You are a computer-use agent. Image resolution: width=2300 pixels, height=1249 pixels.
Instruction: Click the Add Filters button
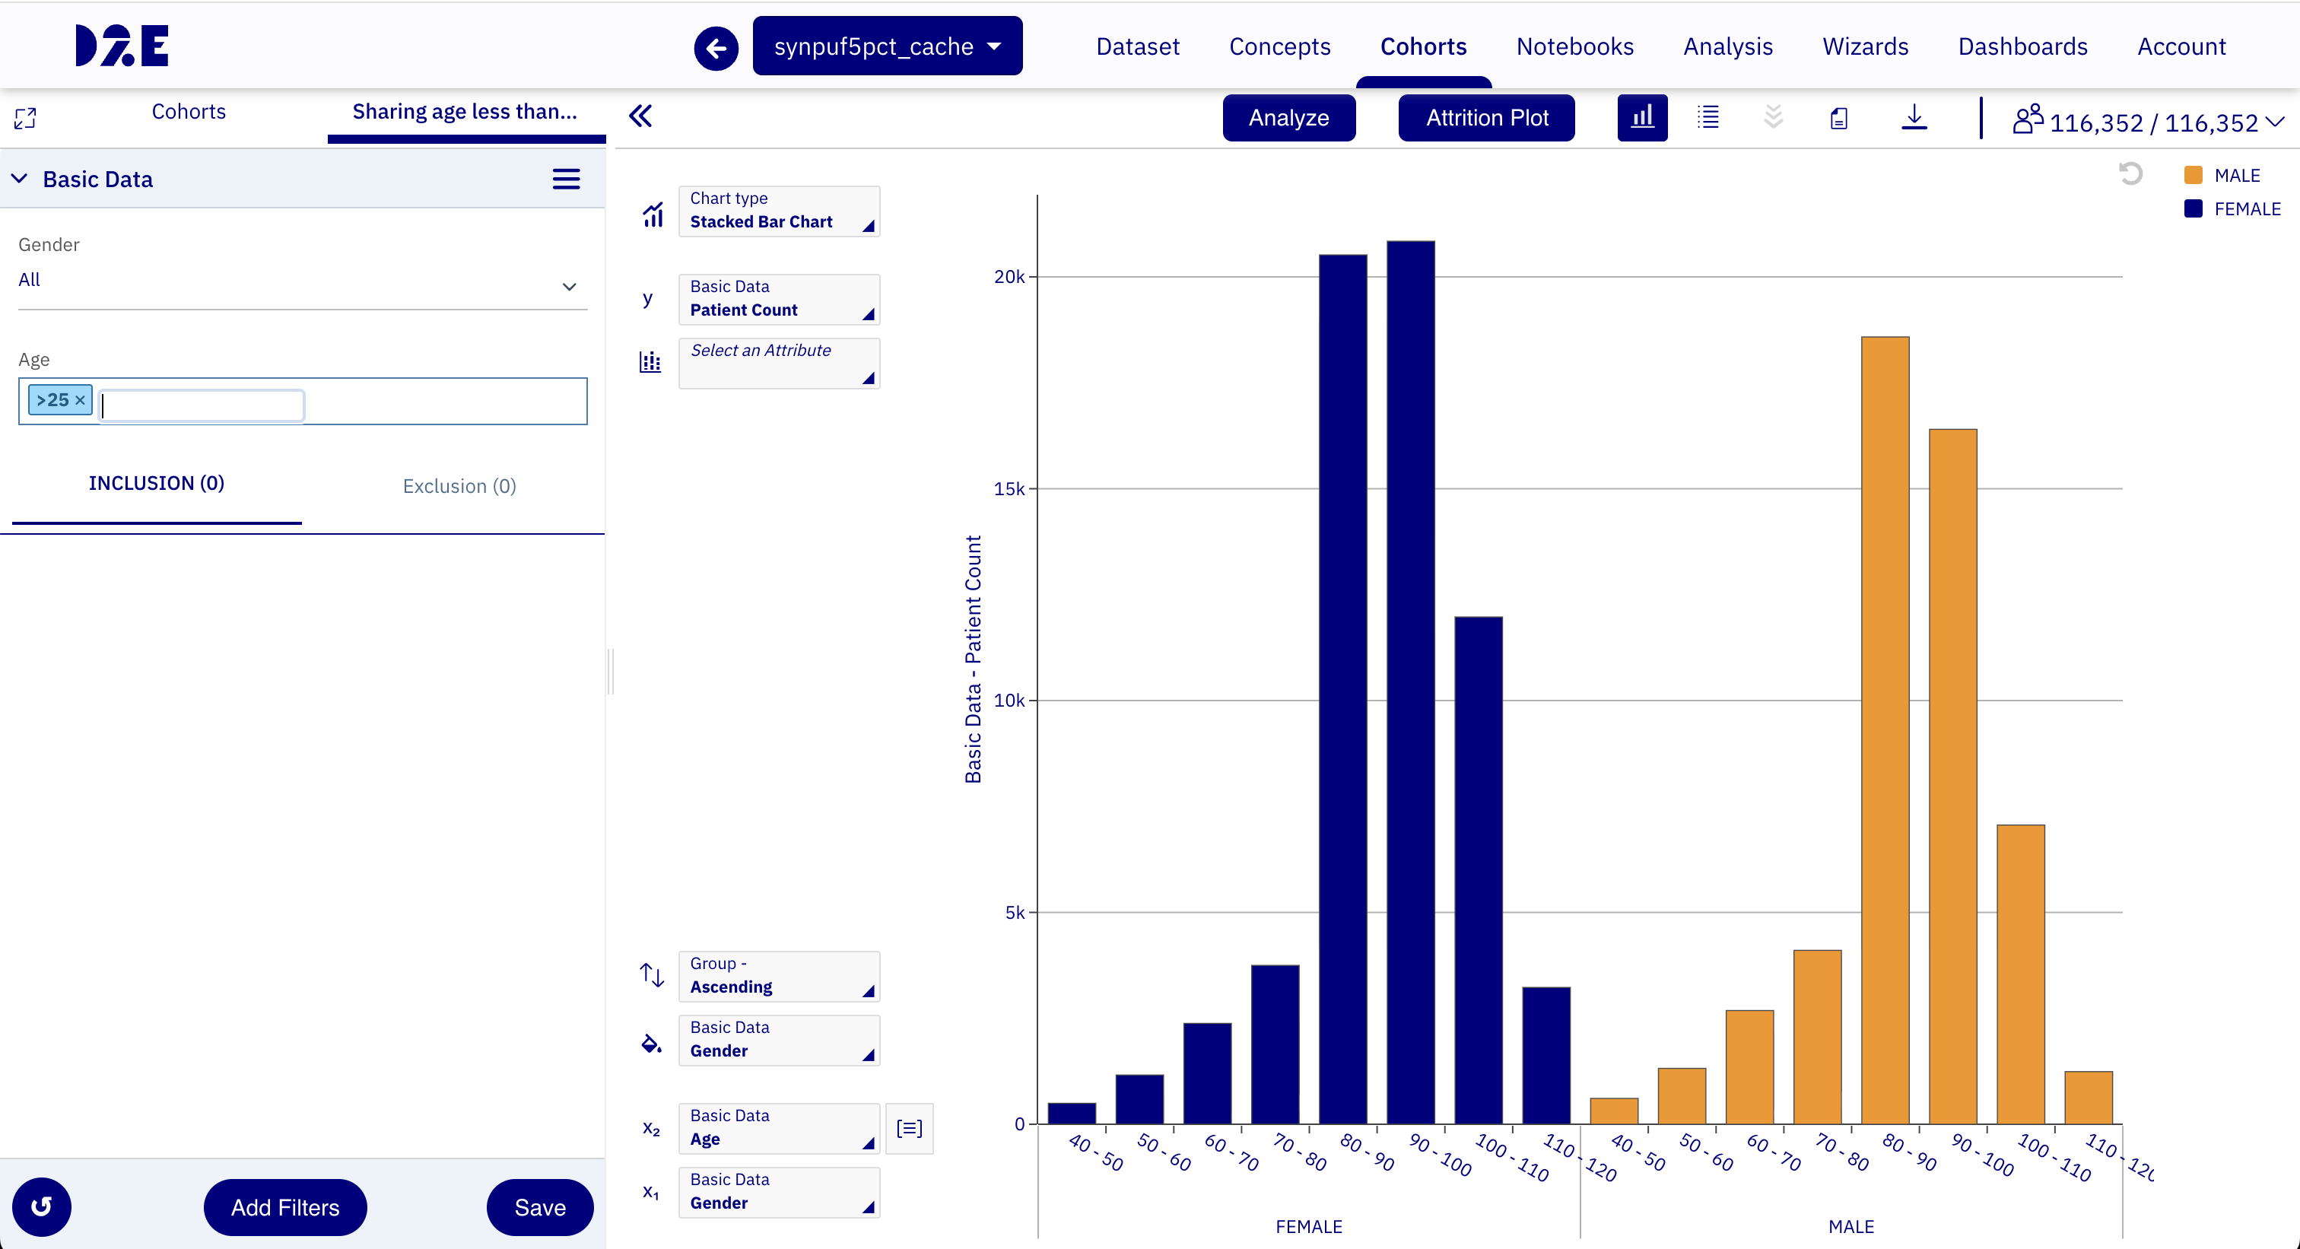[x=284, y=1207]
